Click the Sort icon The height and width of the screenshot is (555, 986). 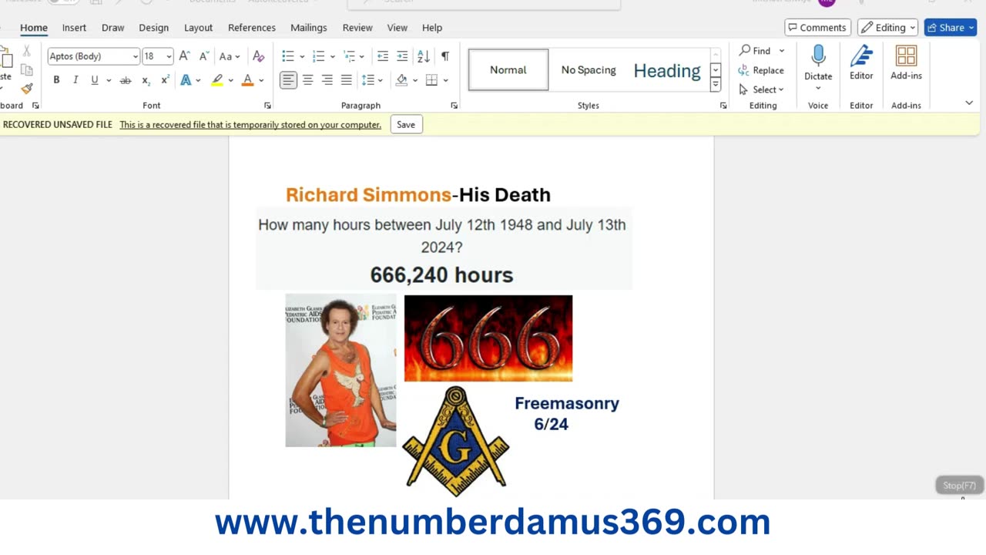(x=424, y=56)
